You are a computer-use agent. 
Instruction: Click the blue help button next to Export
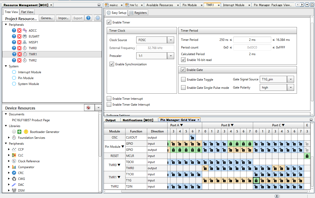pyautogui.click(x=88, y=18)
